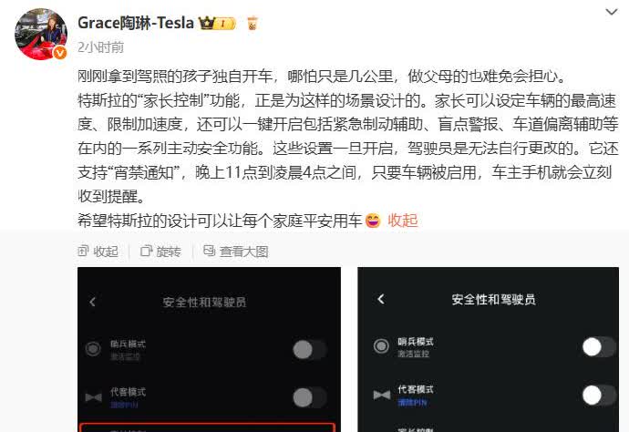Open the post options chevron dropdown
Viewport: 629px width, 432px height.
(611, 12)
